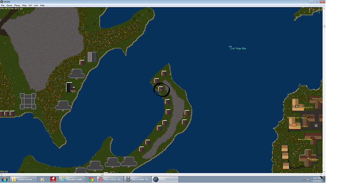
Task: Click the volume speaker tray icon
Action: tap(307, 180)
